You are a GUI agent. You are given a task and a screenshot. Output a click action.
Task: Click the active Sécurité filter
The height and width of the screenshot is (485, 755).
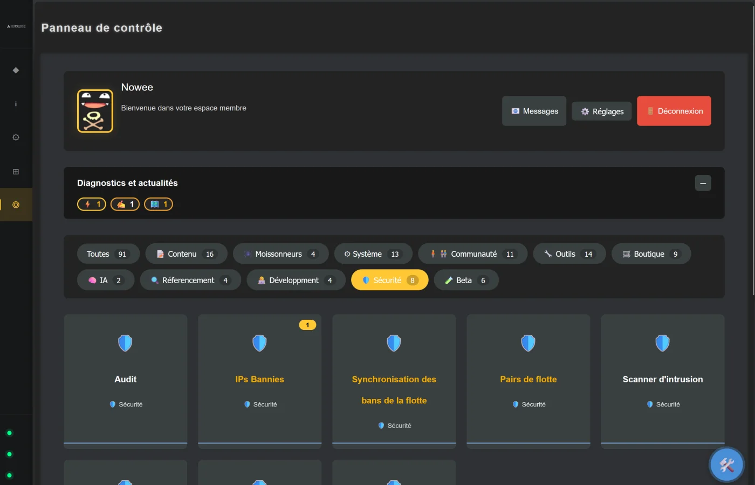[390, 280]
